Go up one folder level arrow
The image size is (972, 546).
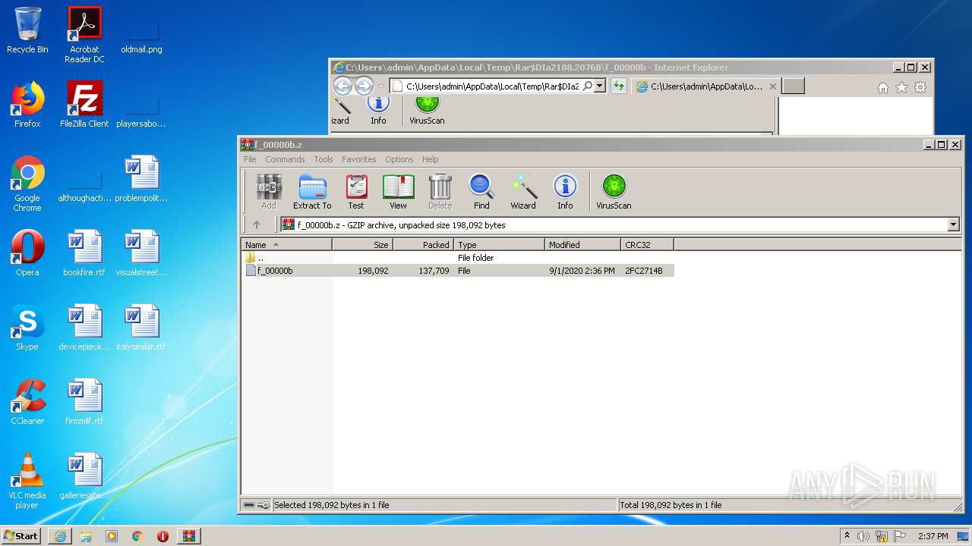click(257, 224)
